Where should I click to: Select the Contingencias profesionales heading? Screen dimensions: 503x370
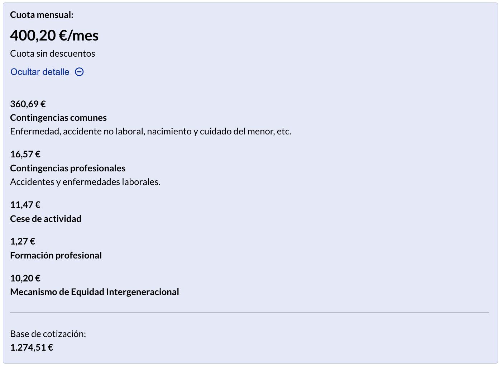[68, 168]
